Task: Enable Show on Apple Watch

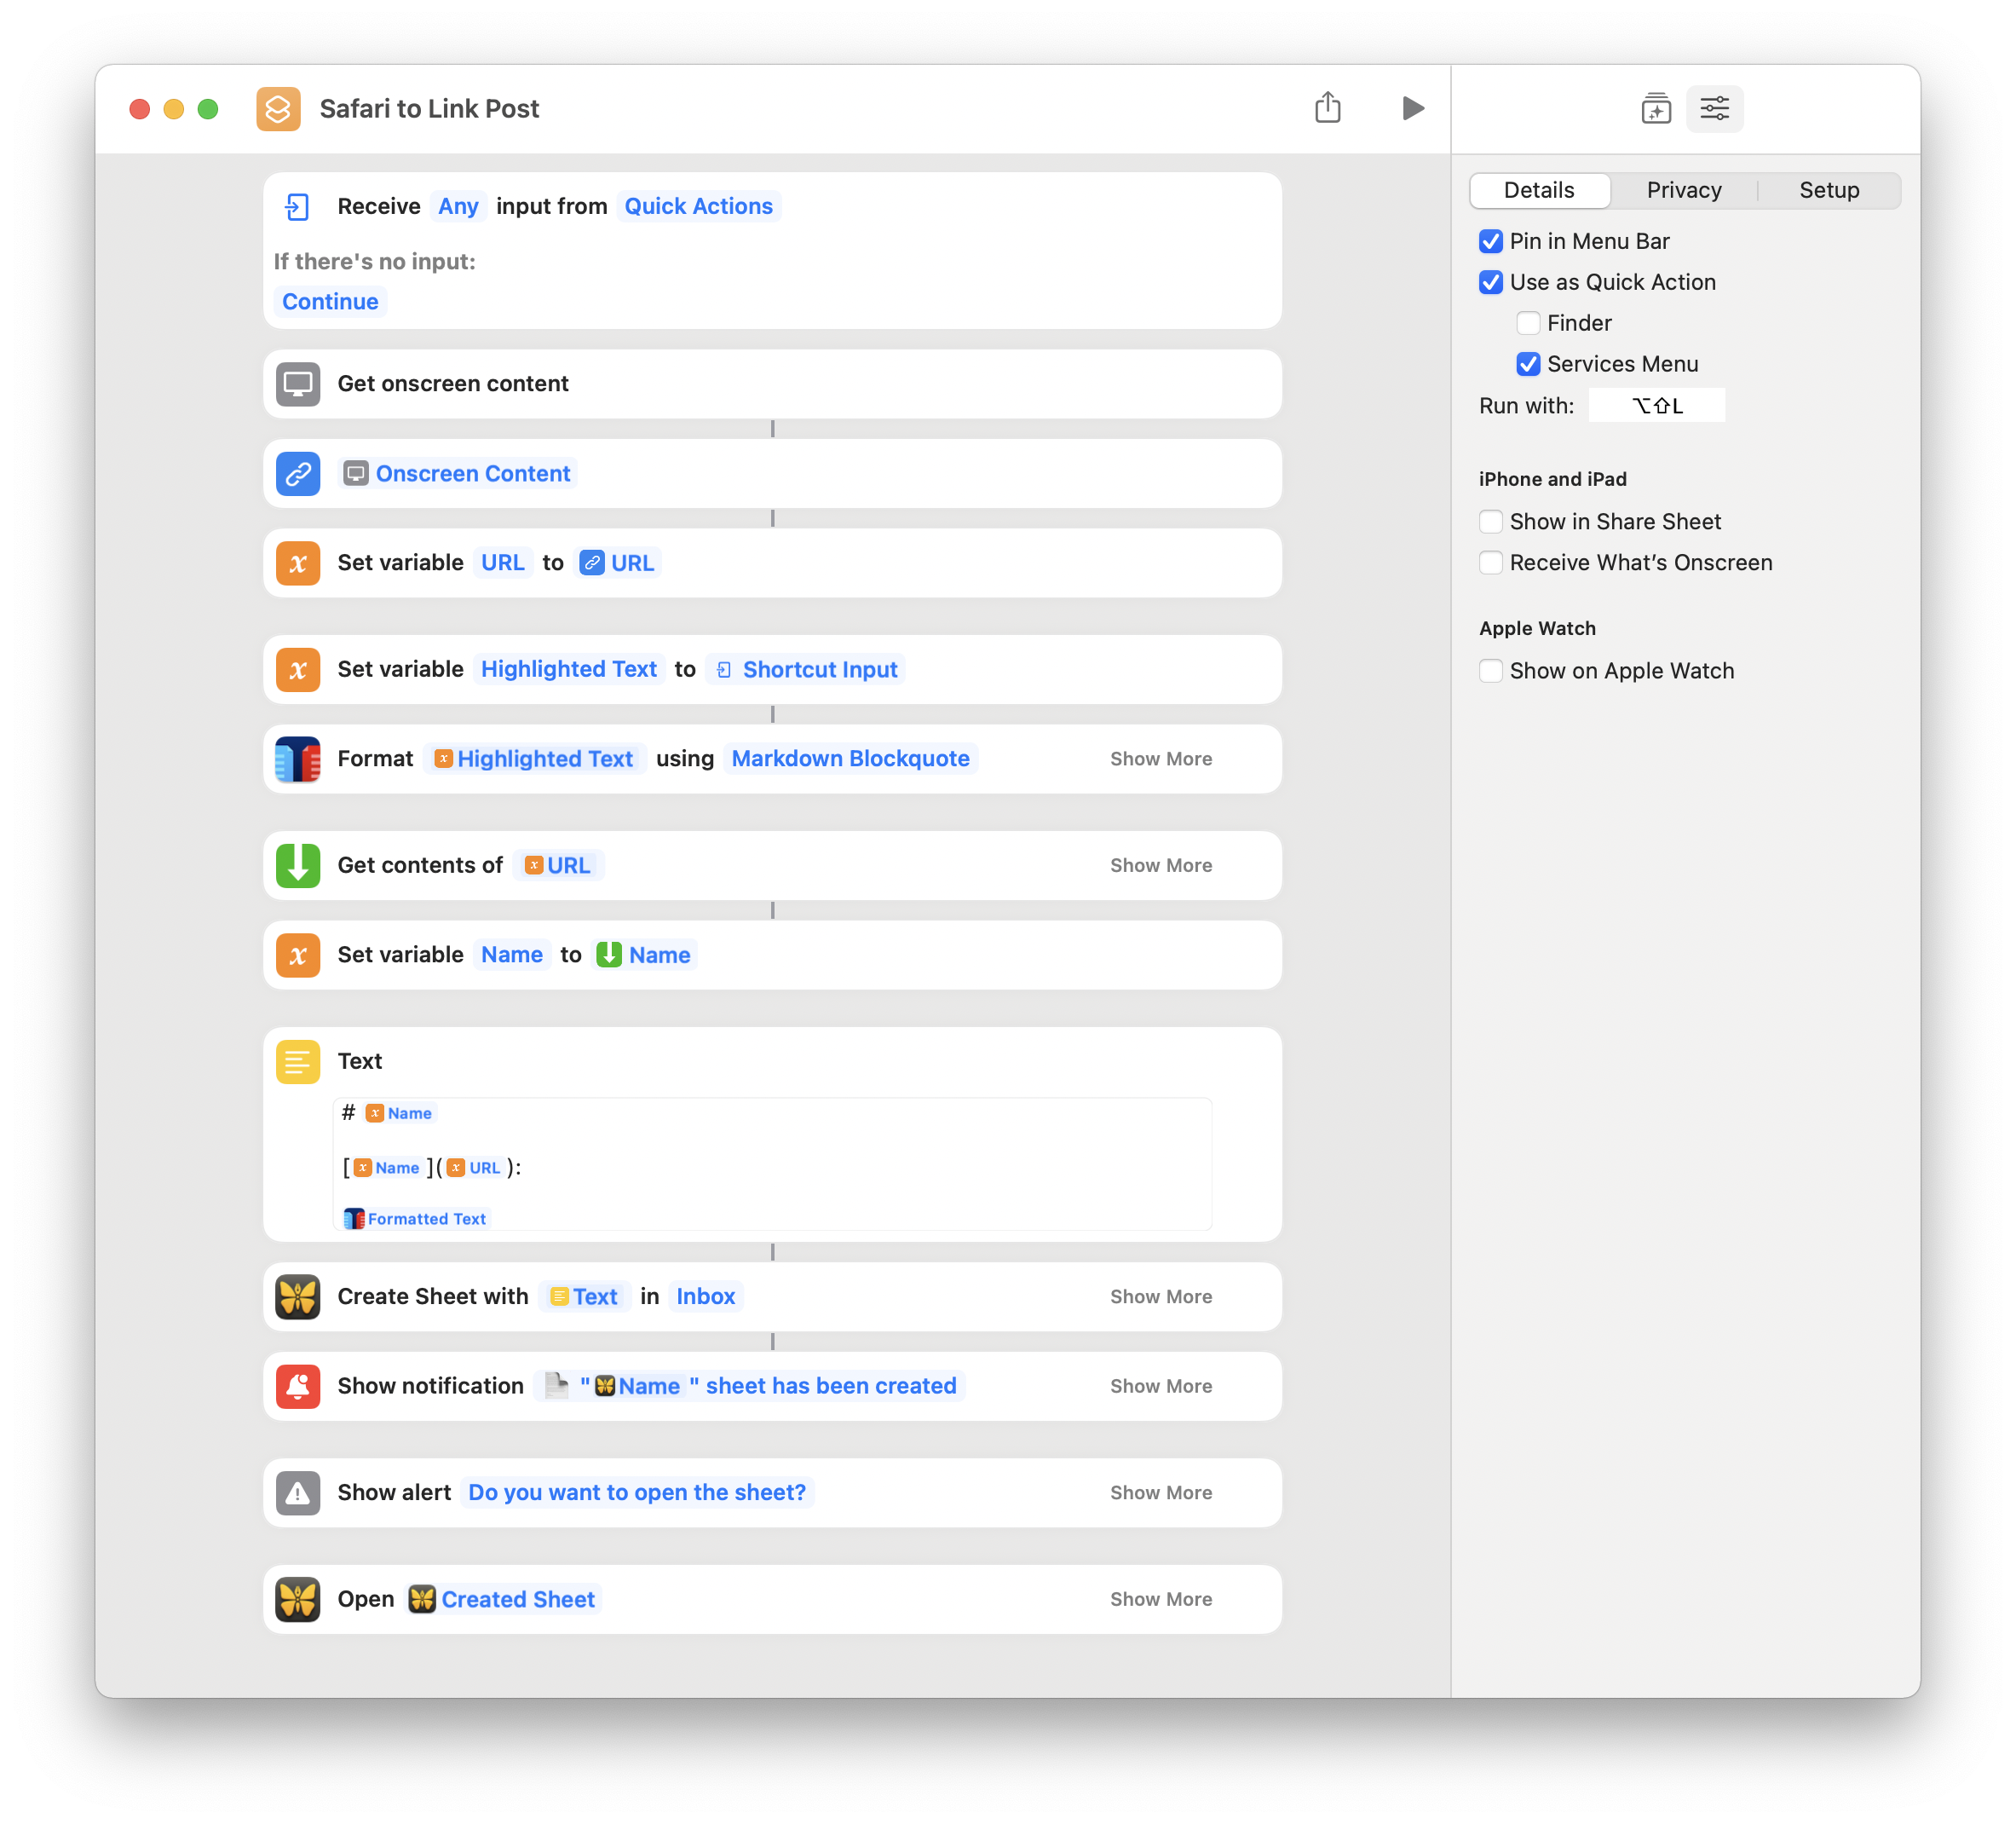Action: (1491, 671)
